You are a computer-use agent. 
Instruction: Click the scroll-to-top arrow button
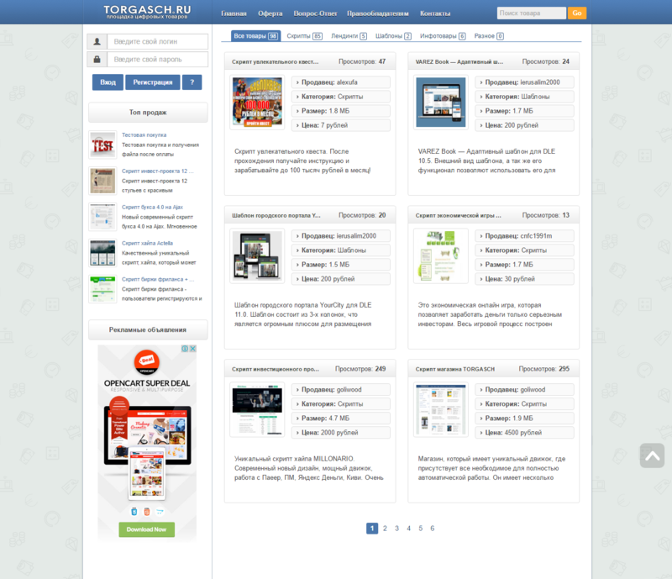point(652,455)
